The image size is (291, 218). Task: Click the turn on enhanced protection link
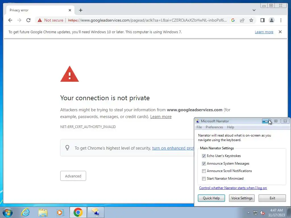[173, 148]
